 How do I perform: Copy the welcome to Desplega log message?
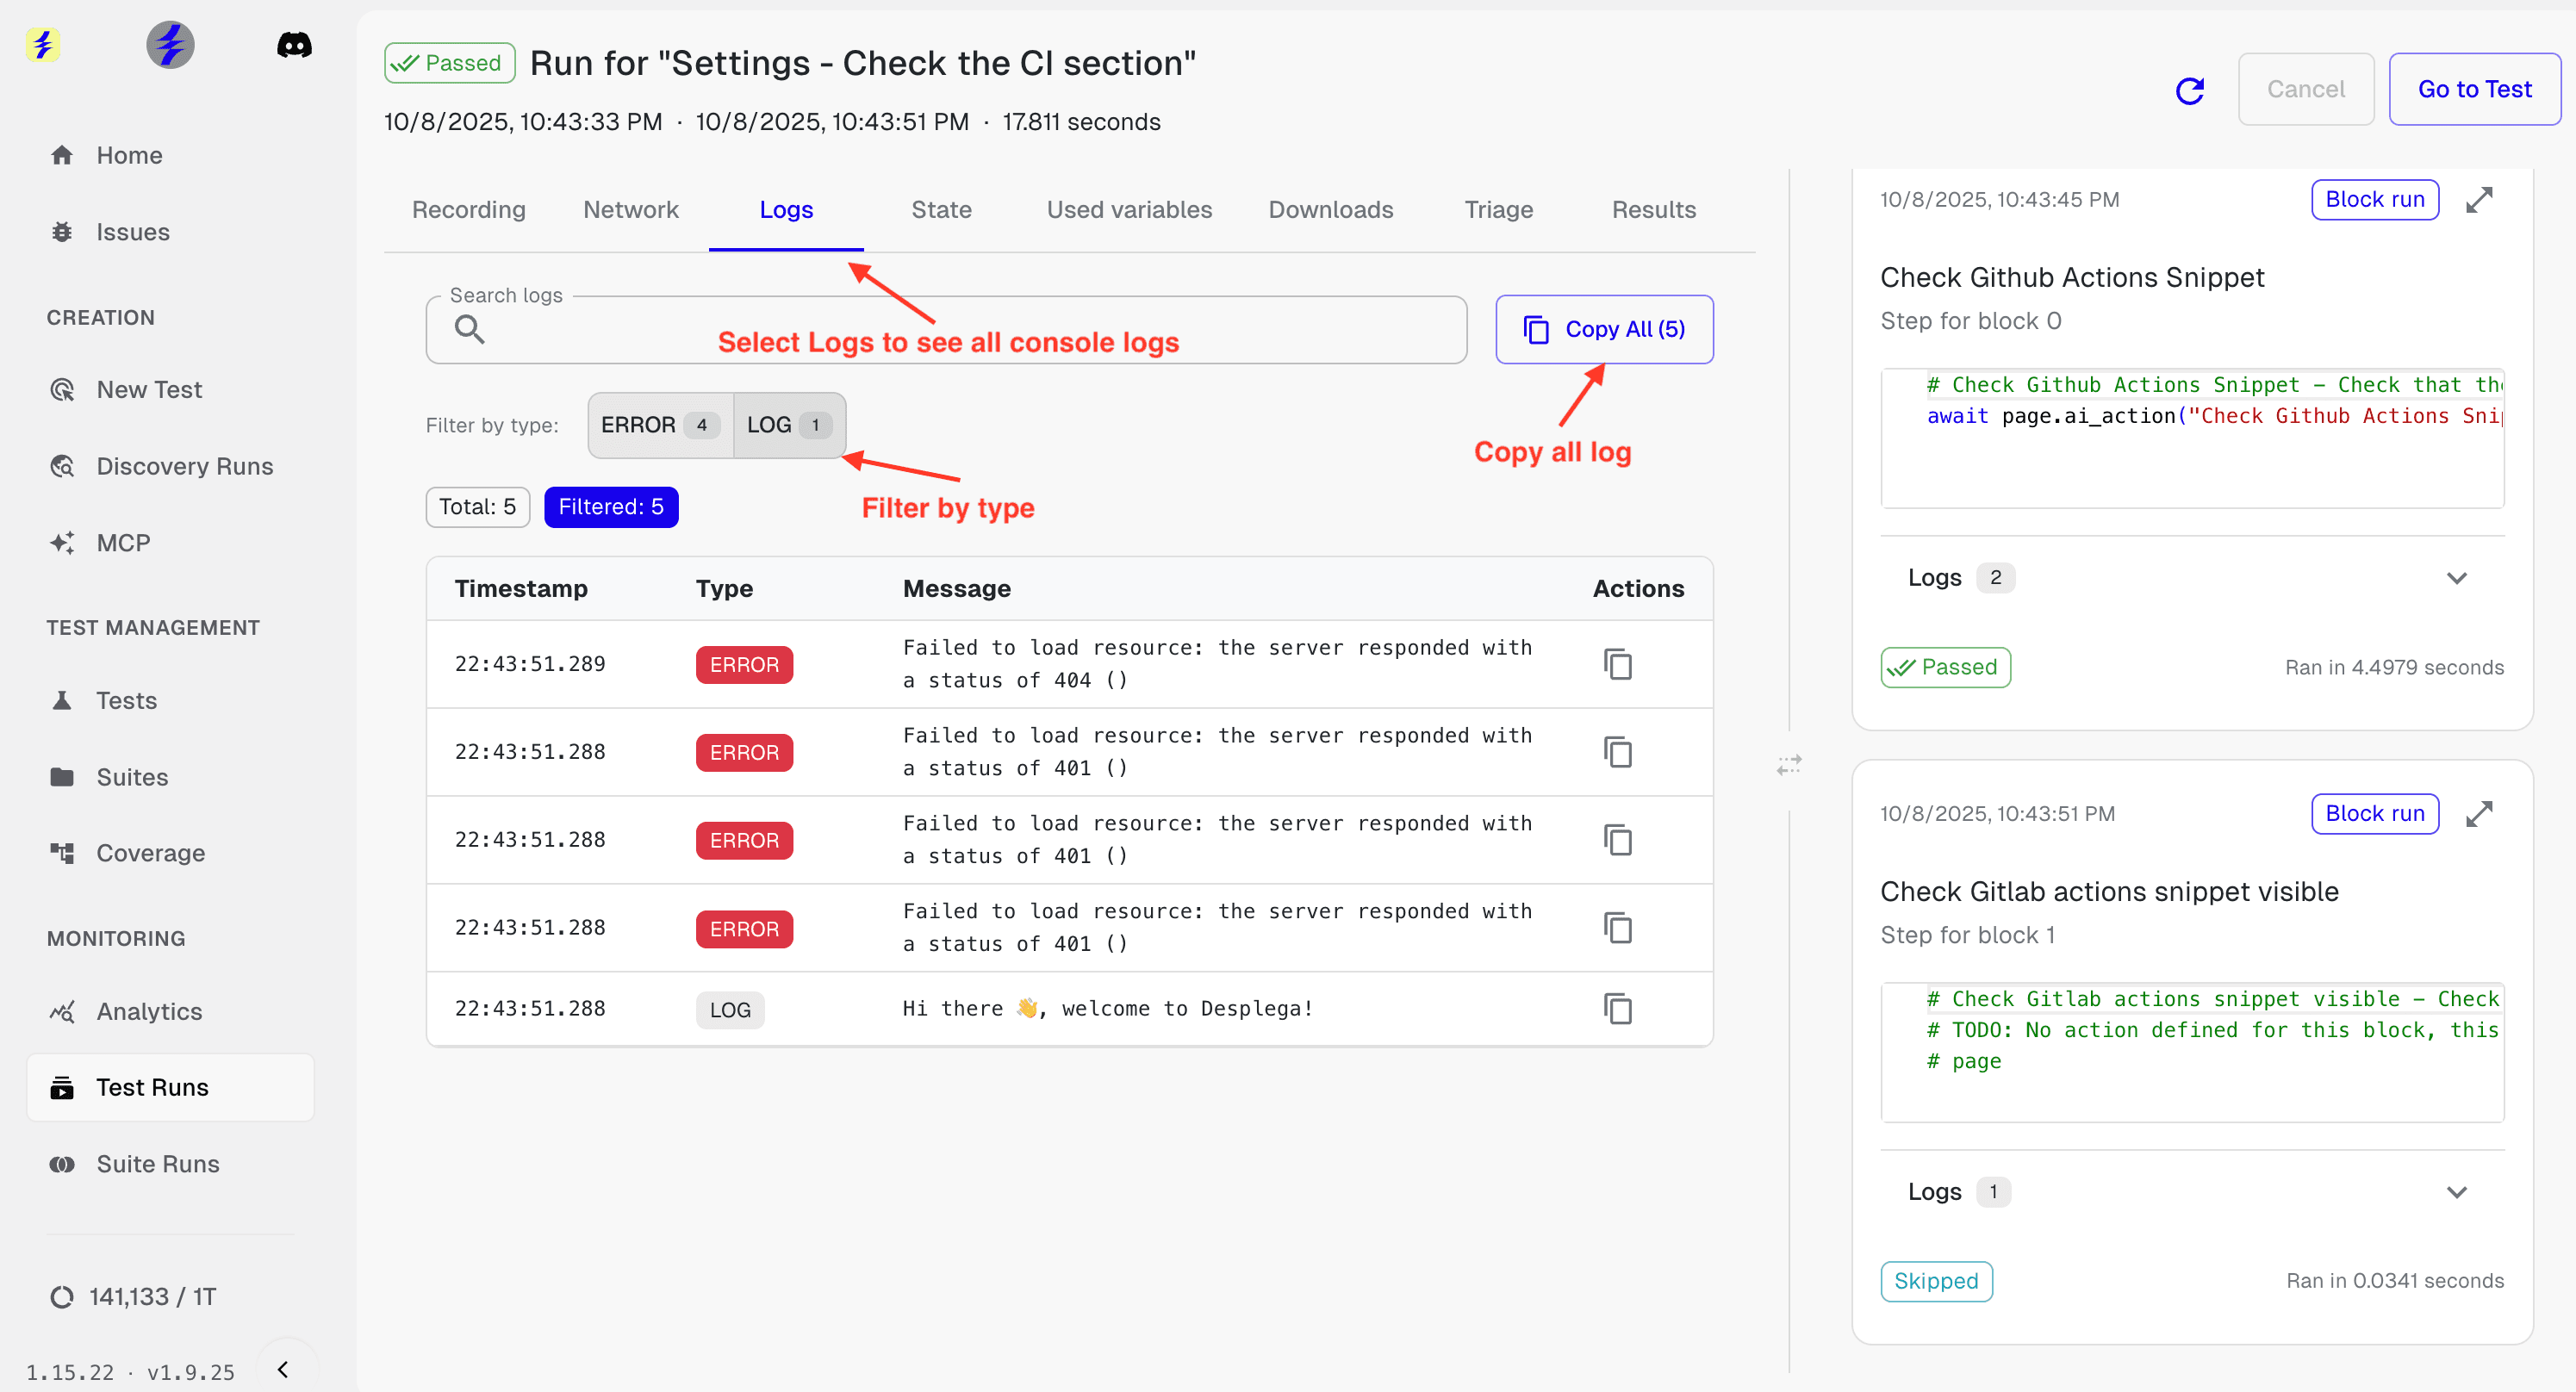click(1617, 1008)
